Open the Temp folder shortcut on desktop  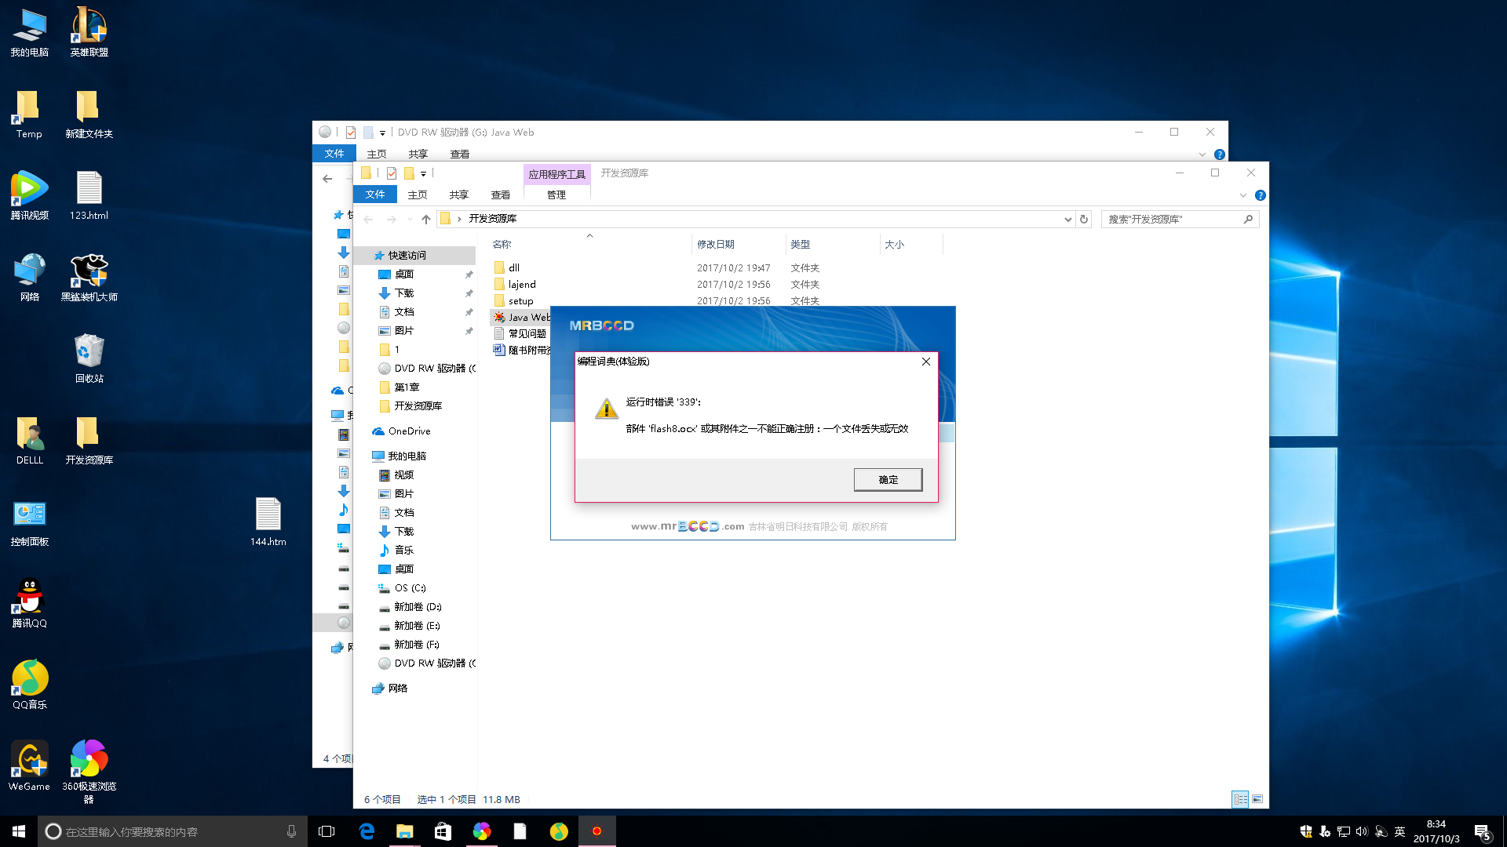(x=29, y=115)
